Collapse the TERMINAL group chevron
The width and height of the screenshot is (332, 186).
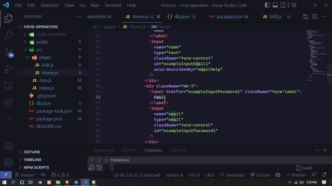click(107, 160)
